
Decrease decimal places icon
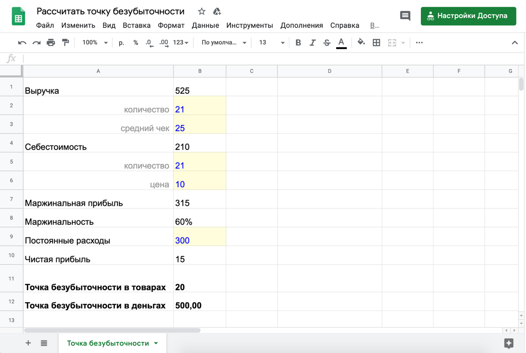[149, 42]
